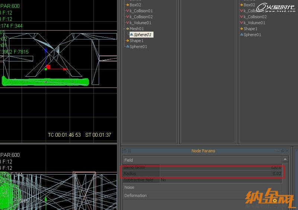
Task: Select k_Collision02 in the left tree
Action: pyautogui.click(x=141, y=17)
